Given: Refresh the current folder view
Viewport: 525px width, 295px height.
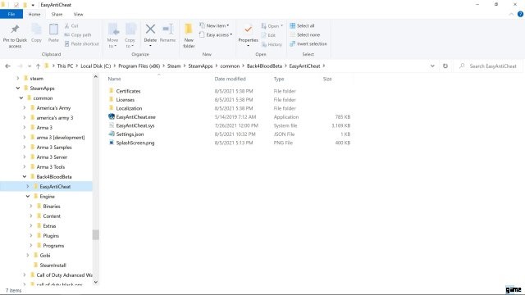Looking at the screenshot, I should point(445,66).
